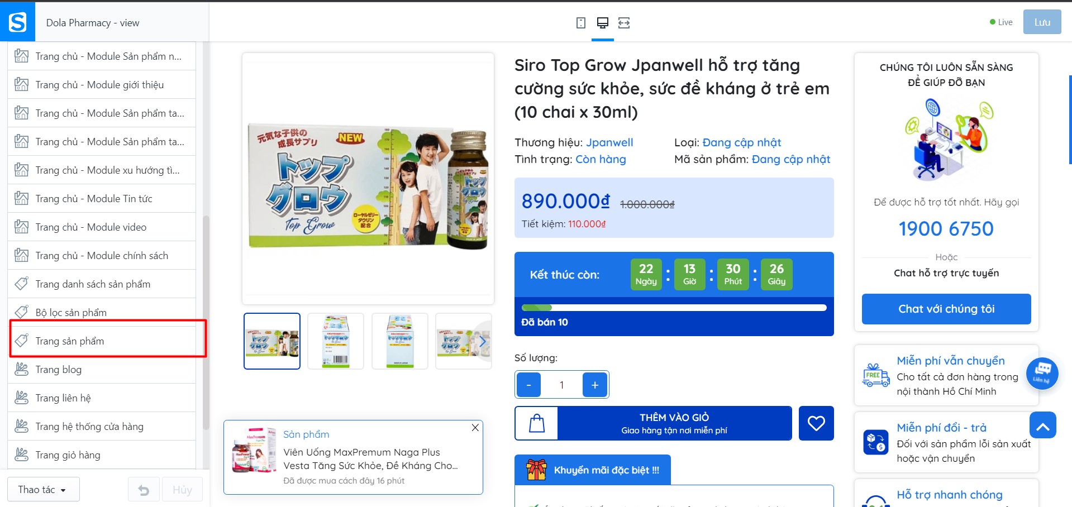The height and width of the screenshot is (507, 1072).
Task: Click the Jpanwell brand link
Action: point(609,142)
